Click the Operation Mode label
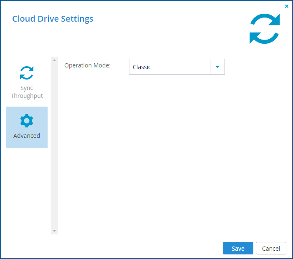 click(x=88, y=65)
